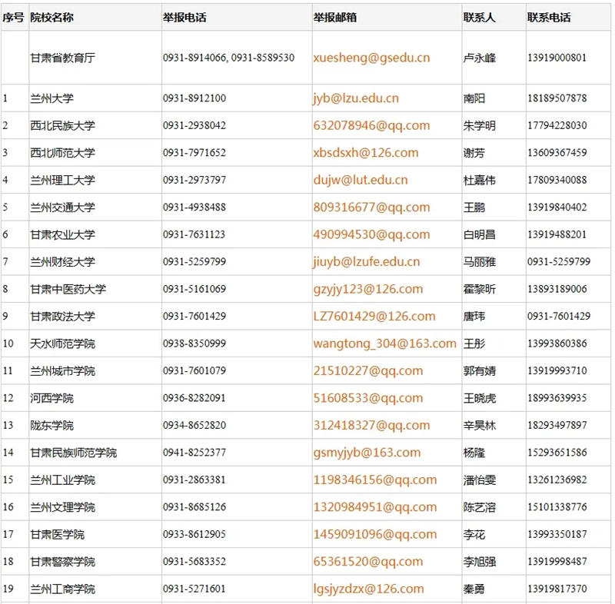615x604 pixels.
Task: Click contact name 朱学明
Action: [x=479, y=125]
